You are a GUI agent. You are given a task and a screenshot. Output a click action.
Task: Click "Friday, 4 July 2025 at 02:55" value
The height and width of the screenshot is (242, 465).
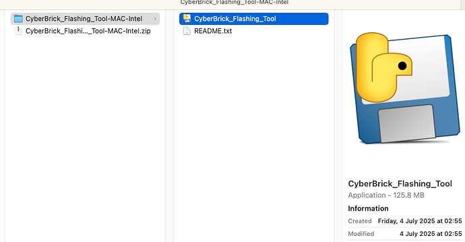tap(420, 221)
